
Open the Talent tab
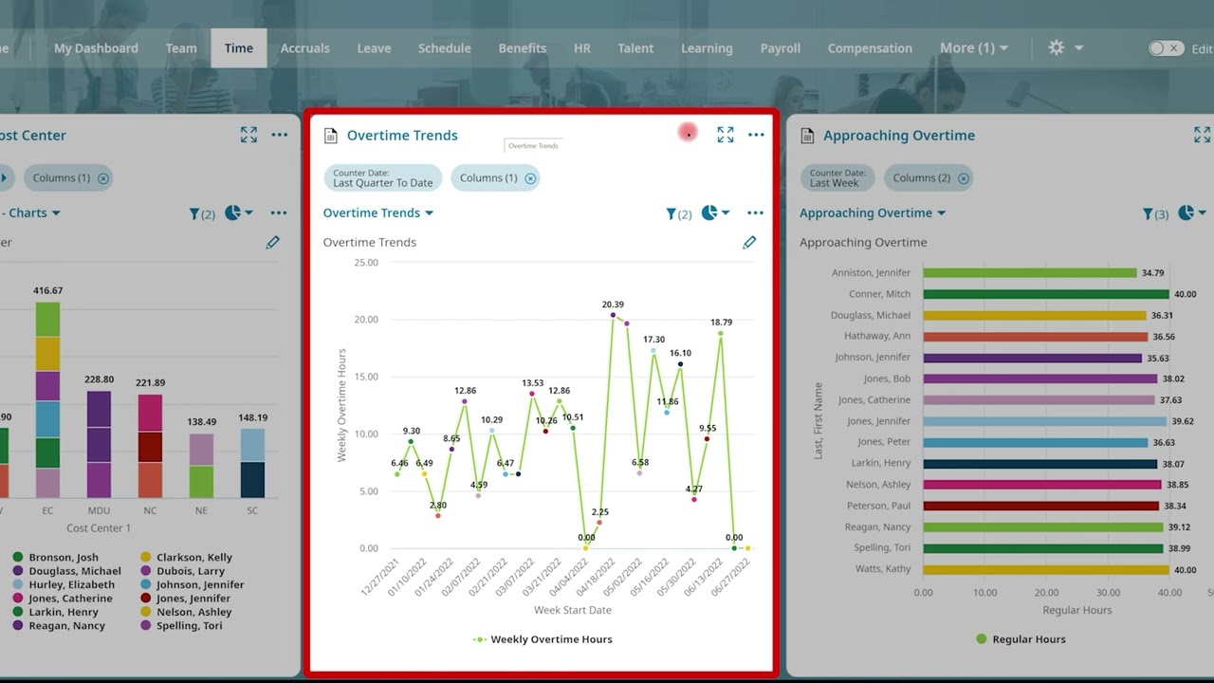coord(635,48)
